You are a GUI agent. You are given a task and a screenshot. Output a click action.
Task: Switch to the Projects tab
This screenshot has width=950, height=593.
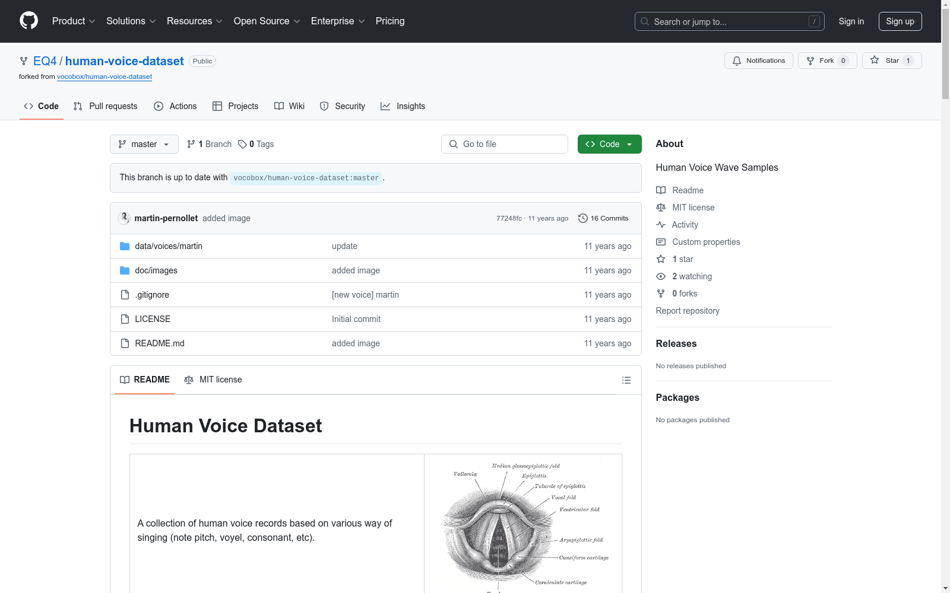pos(236,106)
